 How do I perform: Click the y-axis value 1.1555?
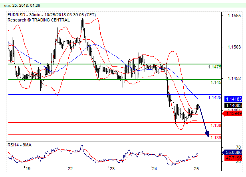(234, 16)
